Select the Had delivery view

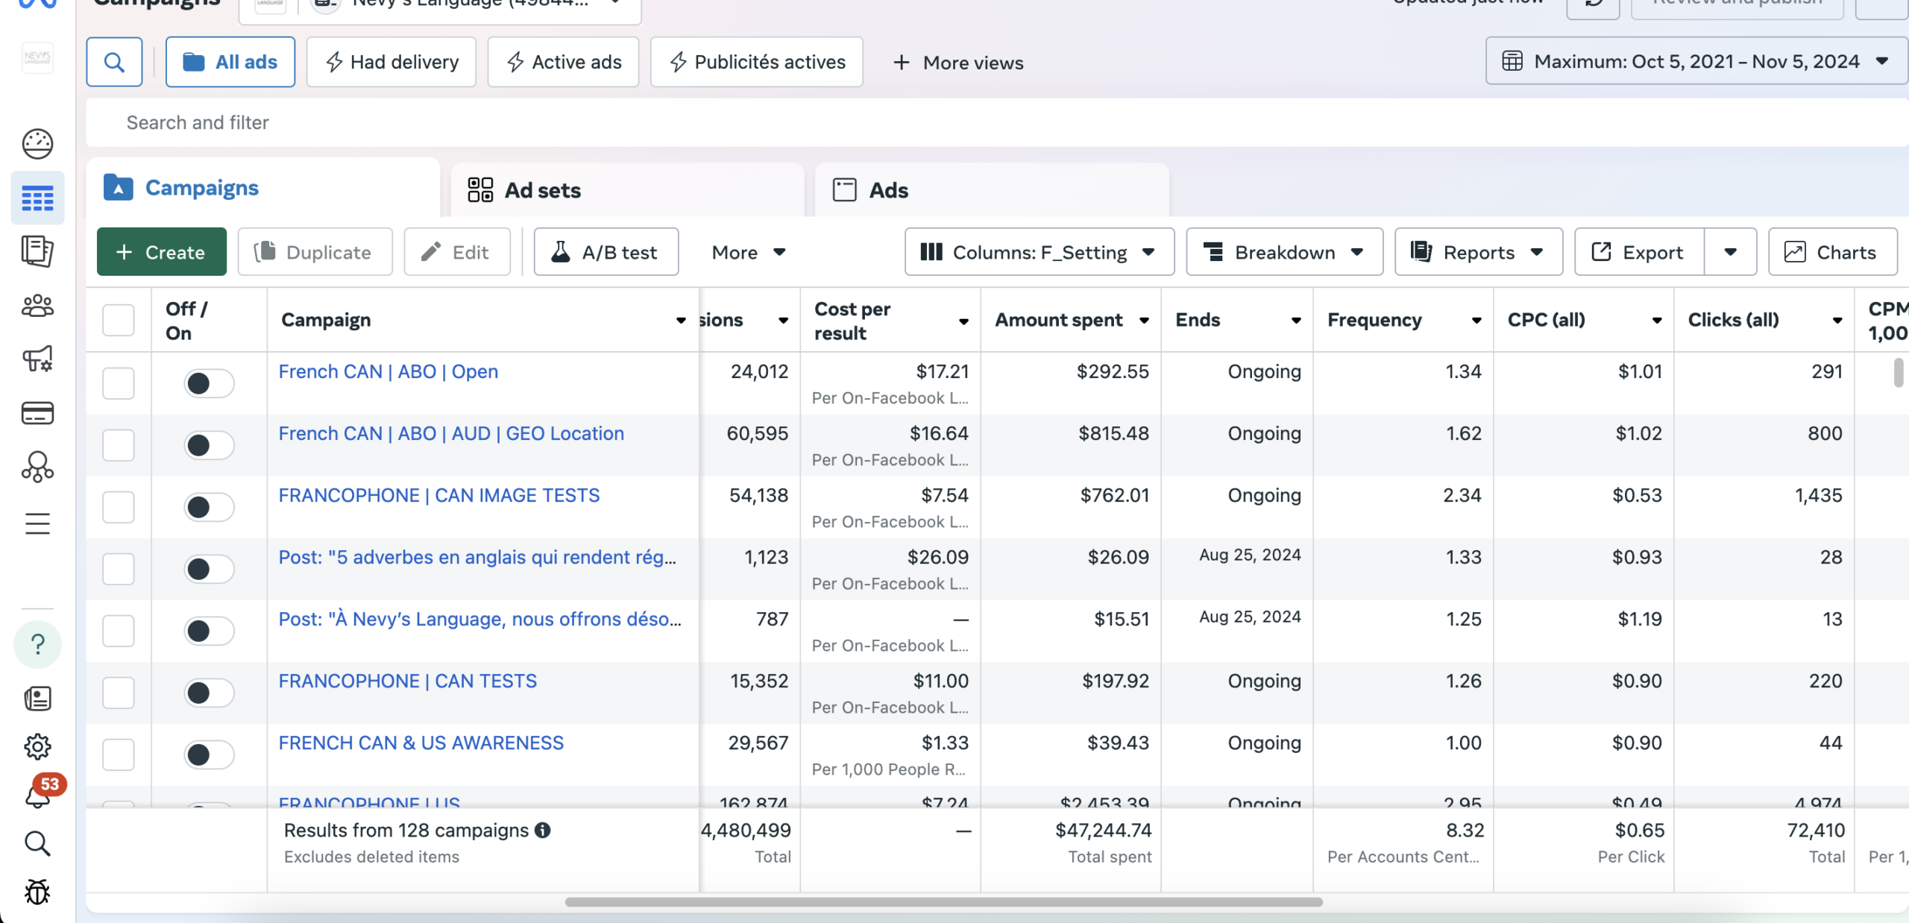click(x=391, y=62)
